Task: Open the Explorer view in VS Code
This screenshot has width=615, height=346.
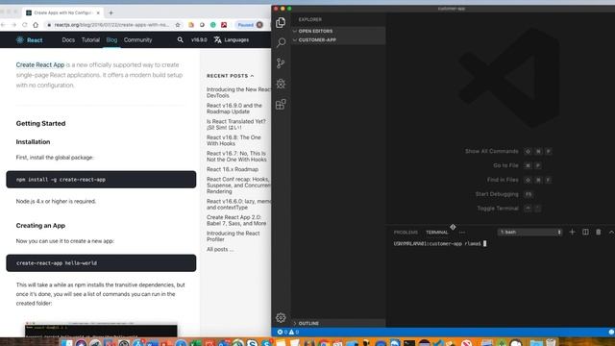Action: 281,23
